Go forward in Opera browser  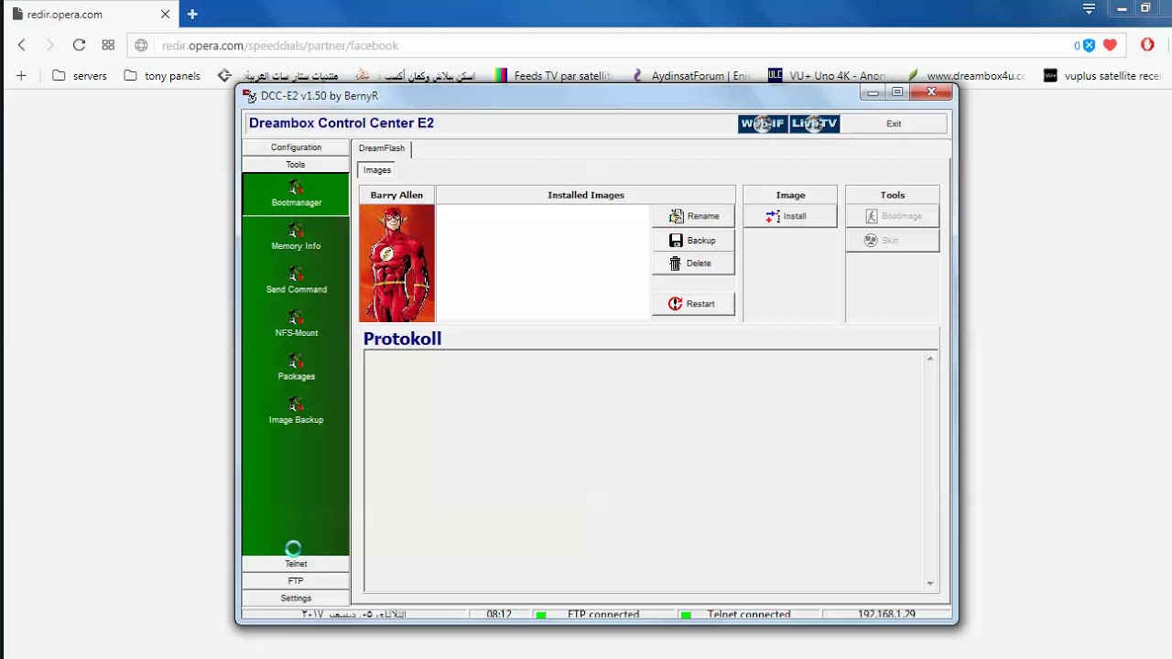coord(50,45)
